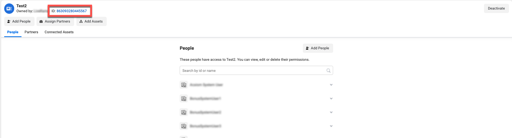Select the People tab

coord(13,32)
